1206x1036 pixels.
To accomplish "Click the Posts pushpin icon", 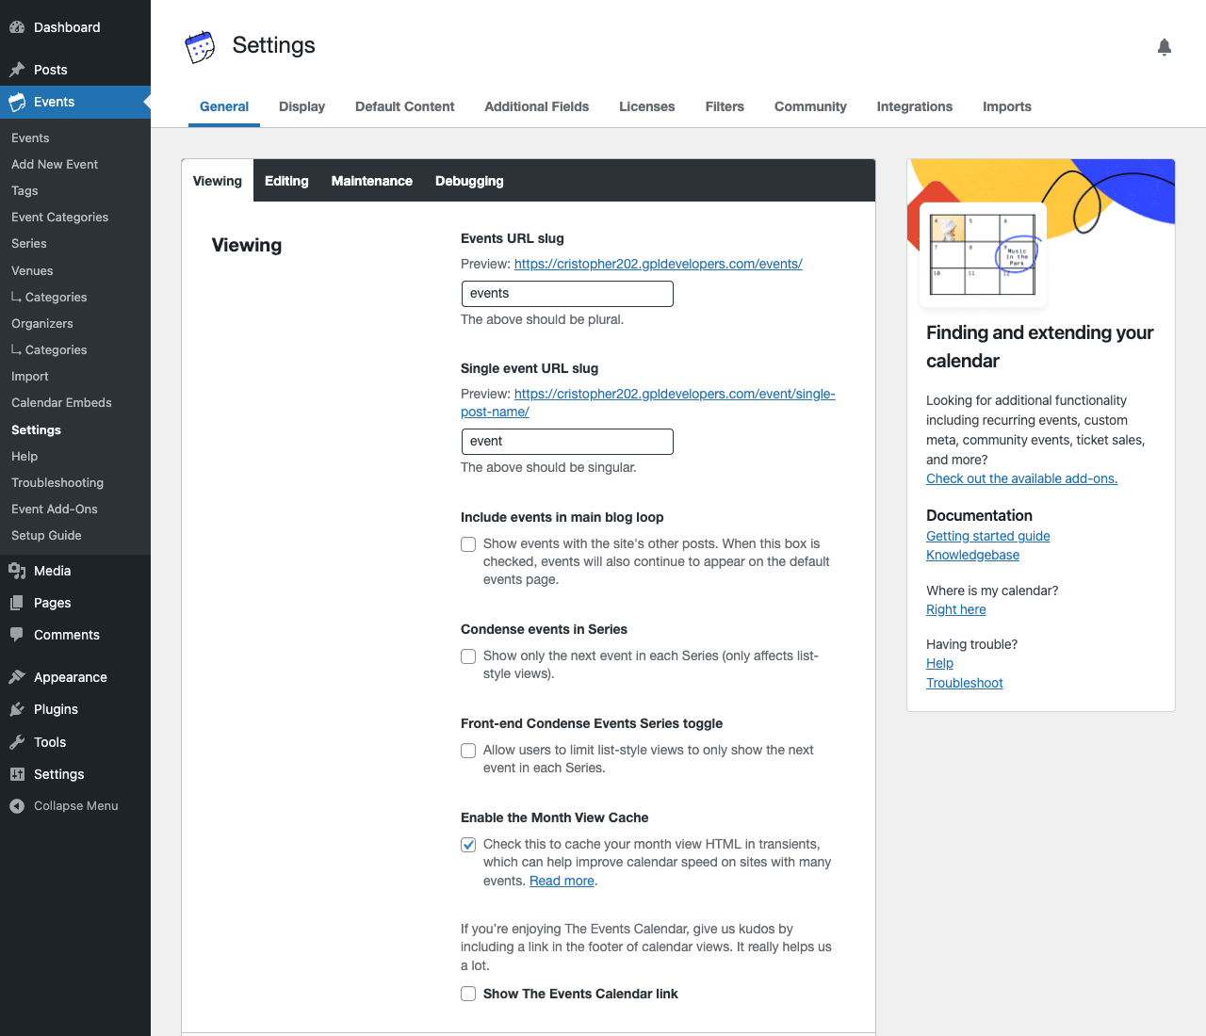I will pos(17,70).
